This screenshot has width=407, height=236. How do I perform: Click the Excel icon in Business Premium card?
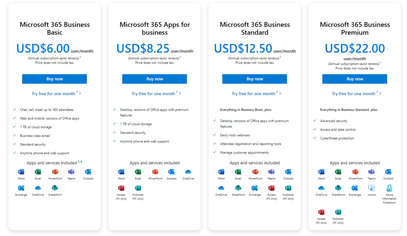coord(338,172)
